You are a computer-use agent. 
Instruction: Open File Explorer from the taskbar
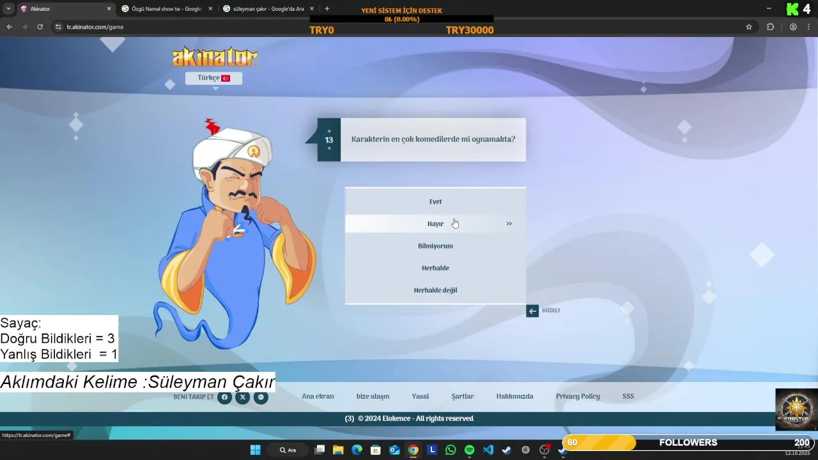tap(338, 450)
